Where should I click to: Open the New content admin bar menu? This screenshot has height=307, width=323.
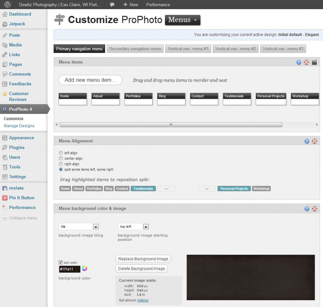131,4
